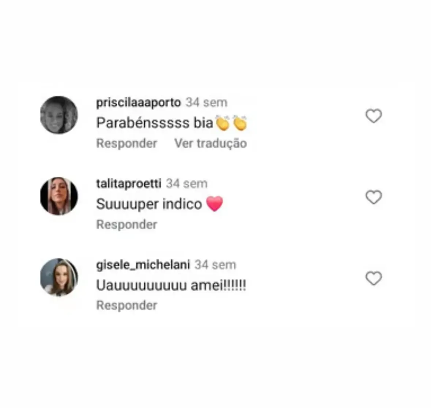Click the username priscilaaaporto
This screenshot has height=408, width=431.
[x=138, y=103]
